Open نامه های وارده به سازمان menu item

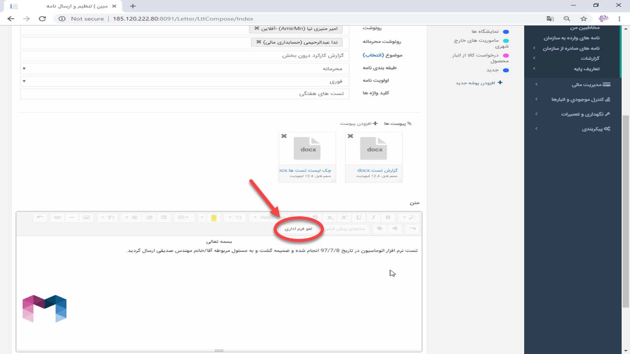pos(571,38)
